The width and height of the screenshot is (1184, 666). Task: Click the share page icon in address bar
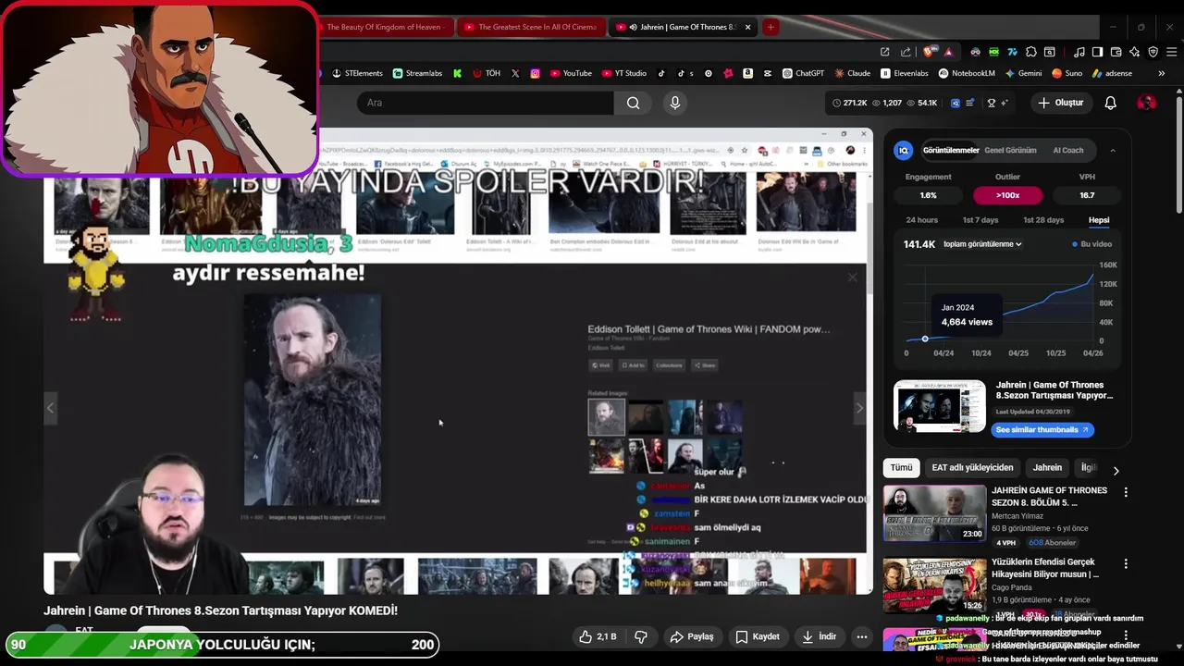(x=906, y=52)
